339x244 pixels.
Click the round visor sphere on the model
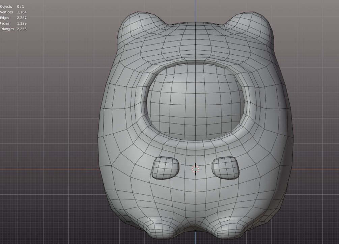[x=196, y=102]
